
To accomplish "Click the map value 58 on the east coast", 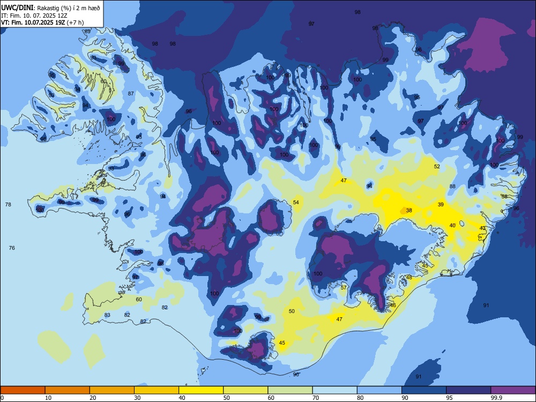I will click(x=504, y=196).
